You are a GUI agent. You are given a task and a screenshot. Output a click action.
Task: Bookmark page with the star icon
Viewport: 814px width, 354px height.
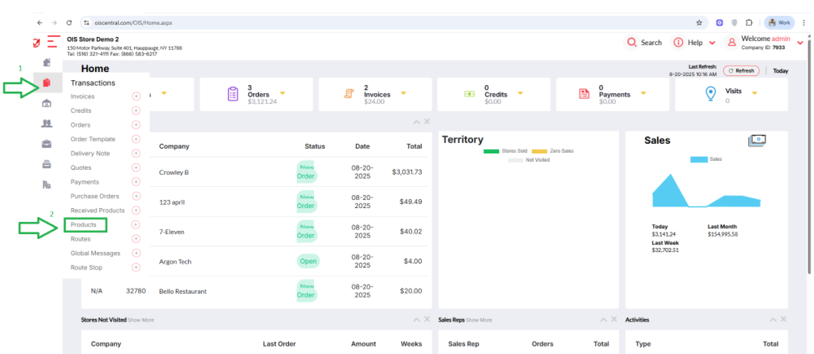699,23
